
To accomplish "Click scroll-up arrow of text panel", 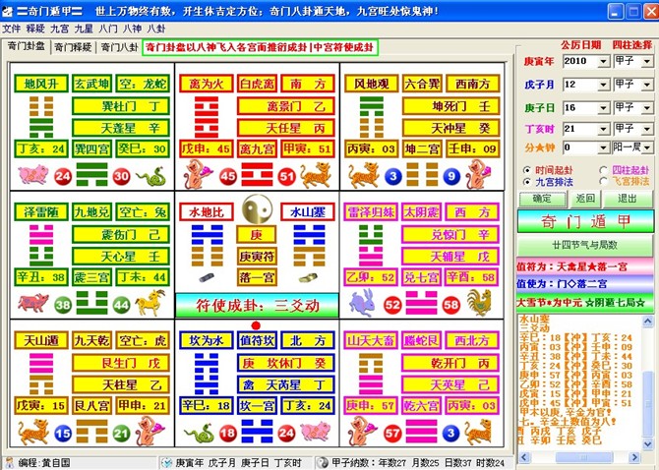I will [x=647, y=323].
